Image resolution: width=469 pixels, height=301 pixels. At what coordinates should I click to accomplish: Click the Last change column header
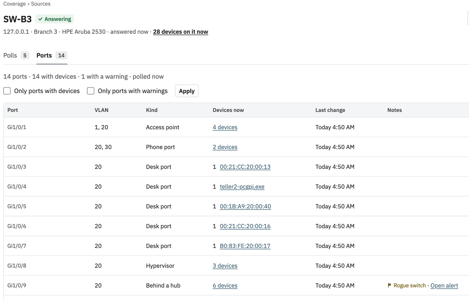point(330,110)
